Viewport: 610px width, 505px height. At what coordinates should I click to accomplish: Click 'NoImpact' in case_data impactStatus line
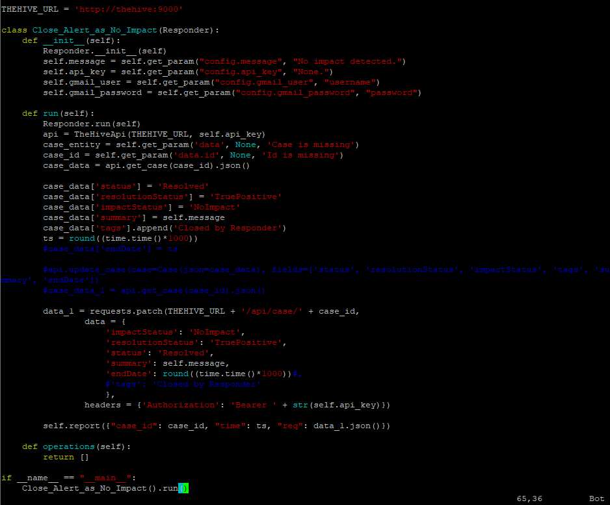[x=215, y=207]
